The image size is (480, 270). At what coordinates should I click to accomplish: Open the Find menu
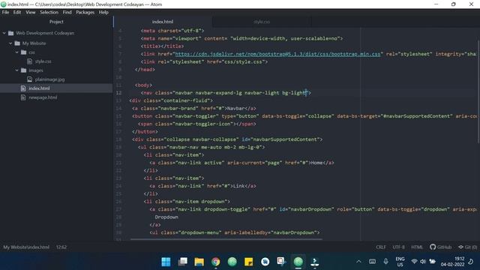pos(67,12)
